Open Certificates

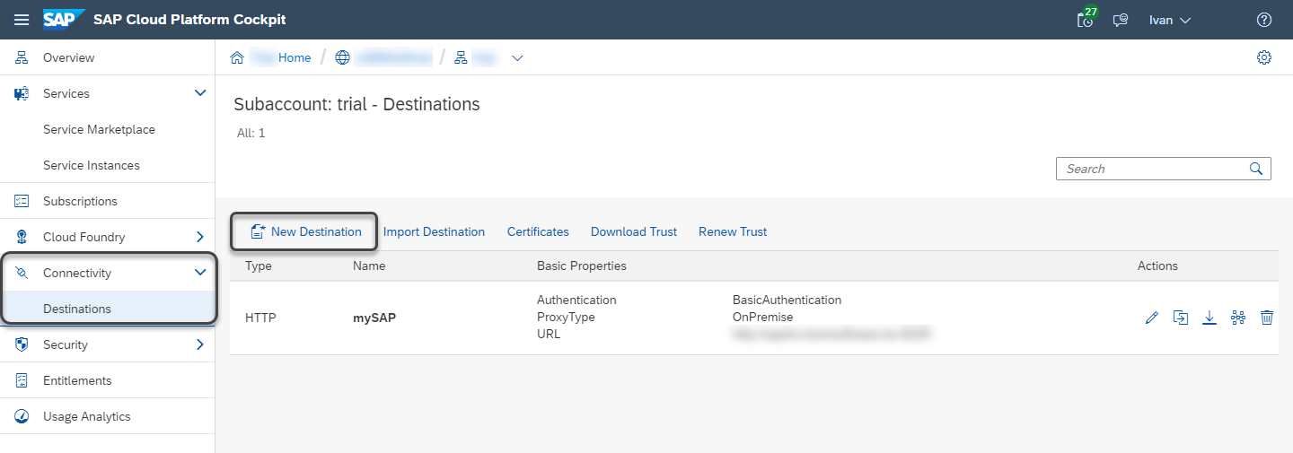(538, 231)
